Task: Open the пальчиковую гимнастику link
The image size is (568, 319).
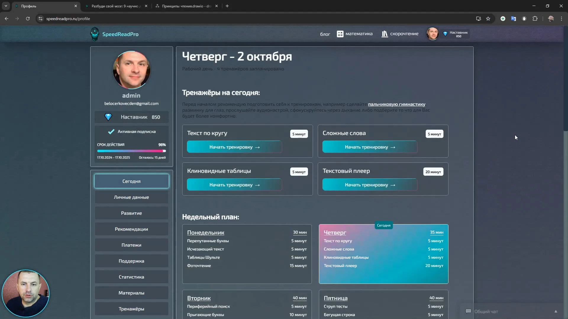Action: 396,104
